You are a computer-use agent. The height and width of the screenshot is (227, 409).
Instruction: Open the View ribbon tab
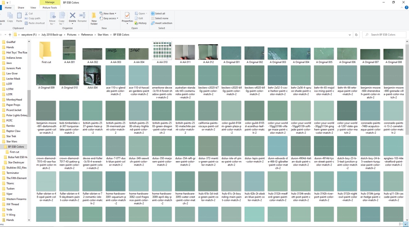pyautogui.click(x=33, y=7)
